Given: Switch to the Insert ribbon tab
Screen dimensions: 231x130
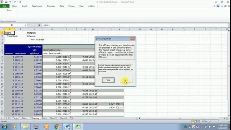Looking at the screenshot, I should (25, 6).
